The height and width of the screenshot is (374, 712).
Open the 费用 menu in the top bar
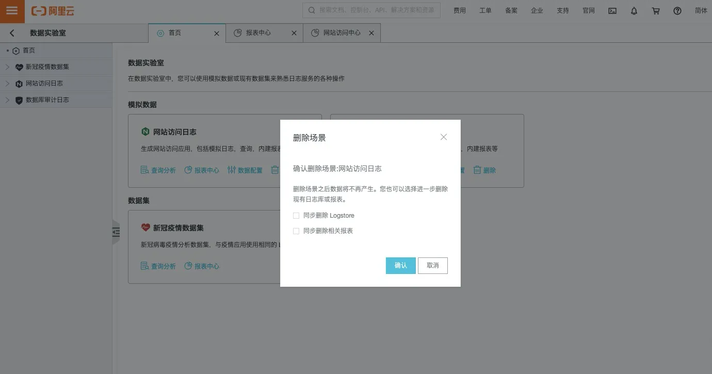click(460, 11)
